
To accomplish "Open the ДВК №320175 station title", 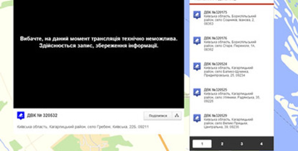I will point(215,13).
